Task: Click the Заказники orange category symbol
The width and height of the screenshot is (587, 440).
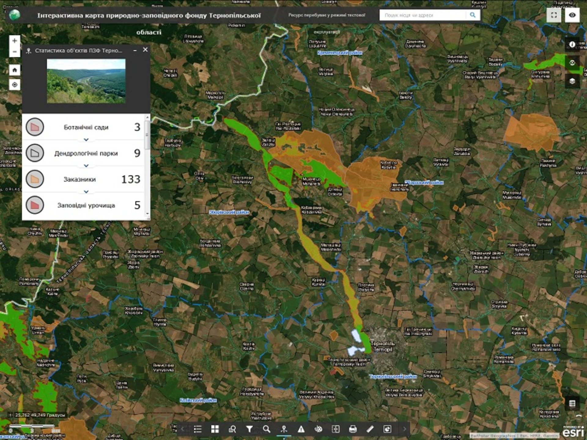Action: click(x=35, y=179)
